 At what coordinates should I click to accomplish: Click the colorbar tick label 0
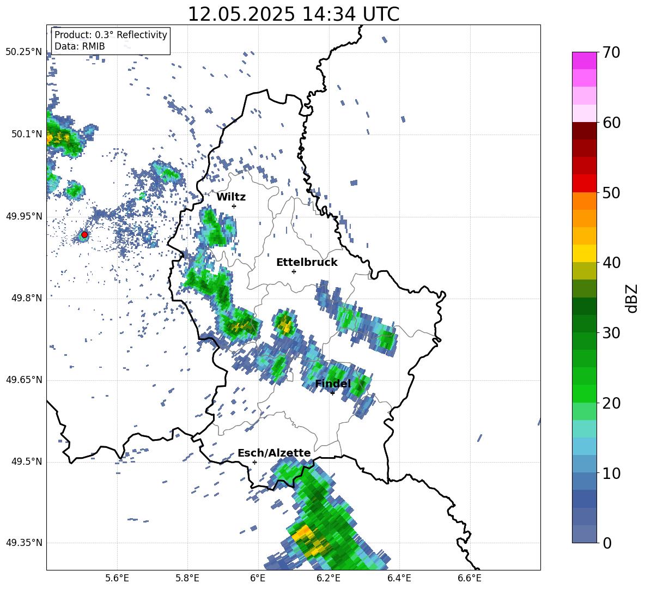pos(607,543)
